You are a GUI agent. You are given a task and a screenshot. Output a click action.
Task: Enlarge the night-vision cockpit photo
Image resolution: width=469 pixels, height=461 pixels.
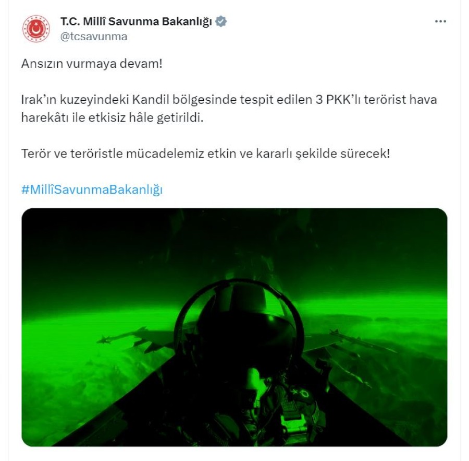pos(234,327)
